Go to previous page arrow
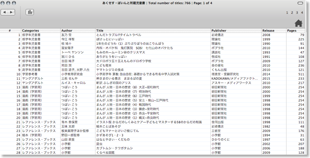The width and height of the screenshot is (310, 158). point(4,12)
